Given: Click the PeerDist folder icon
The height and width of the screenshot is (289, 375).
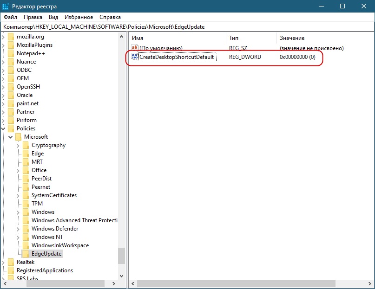Looking at the screenshot, I should 26,179.
